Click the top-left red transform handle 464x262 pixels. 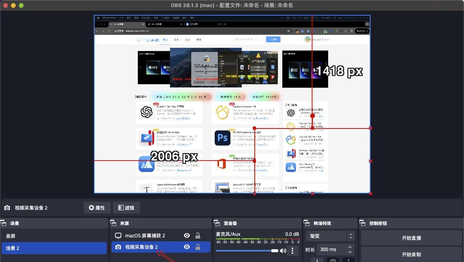pos(254,128)
